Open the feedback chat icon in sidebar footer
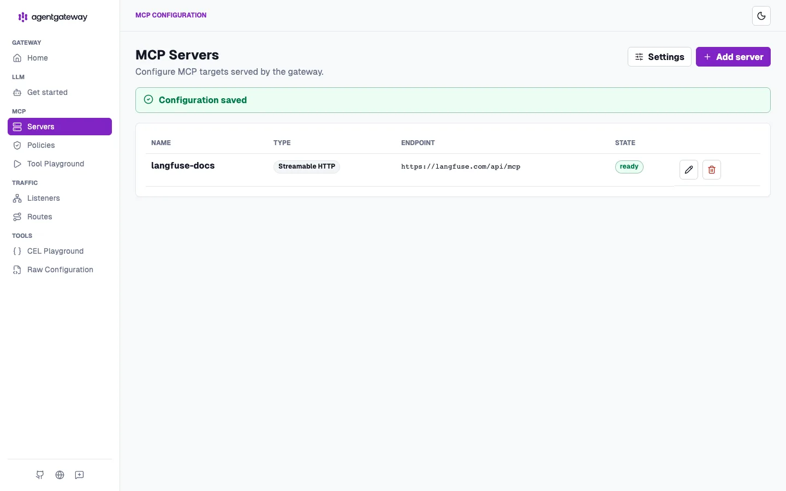786x491 pixels. pyautogui.click(x=80, y=475)
